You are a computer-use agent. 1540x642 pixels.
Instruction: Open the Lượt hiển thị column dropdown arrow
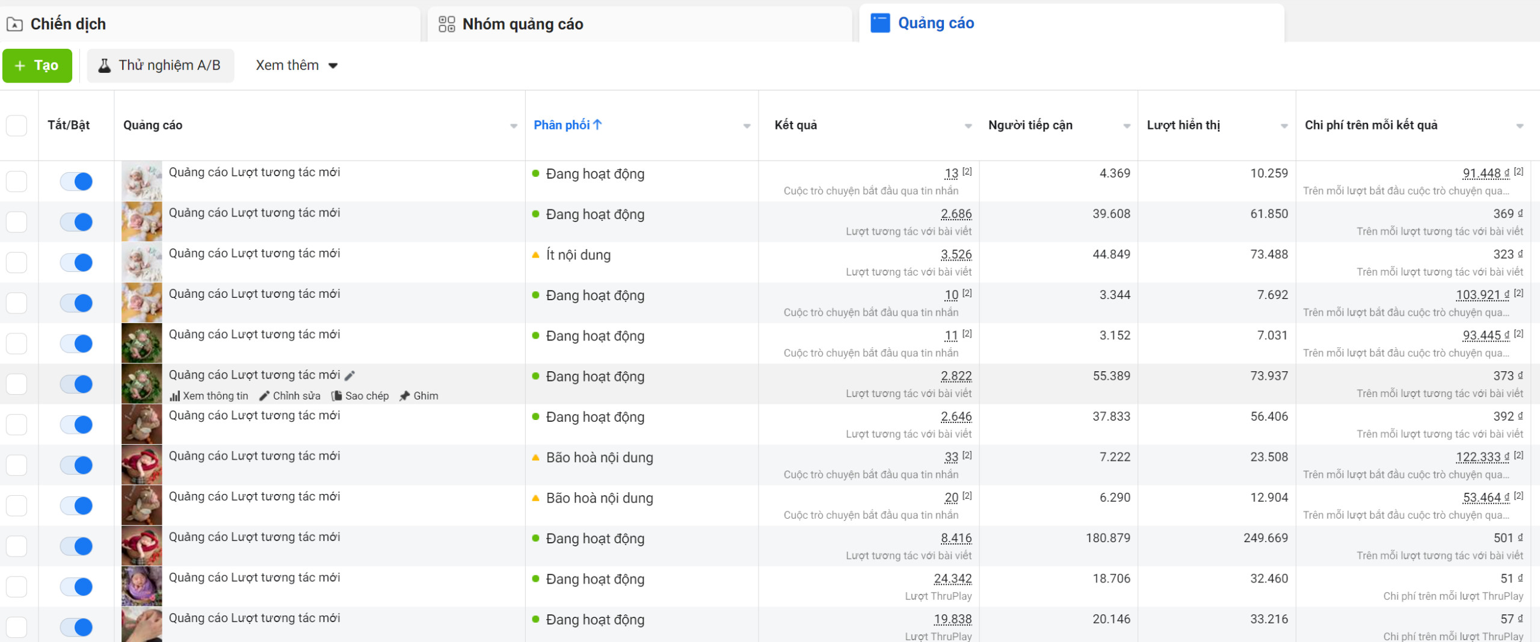[x=1284, y=126]
